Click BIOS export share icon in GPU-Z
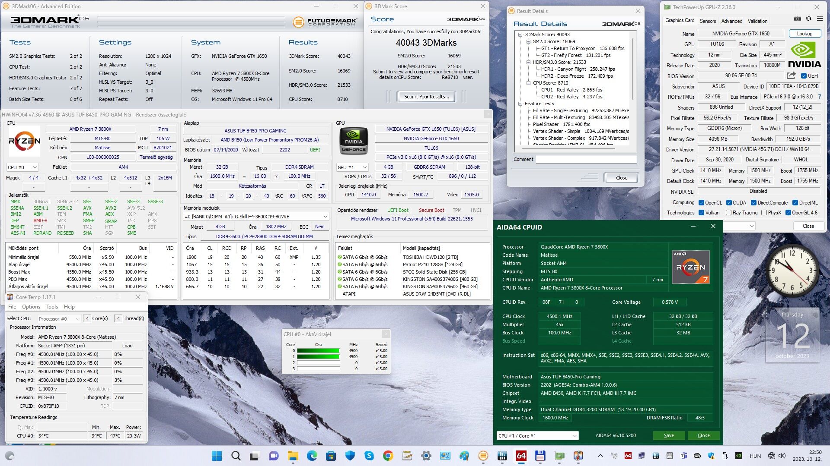This screenshot has height=466, width=830. pos(791,76)
